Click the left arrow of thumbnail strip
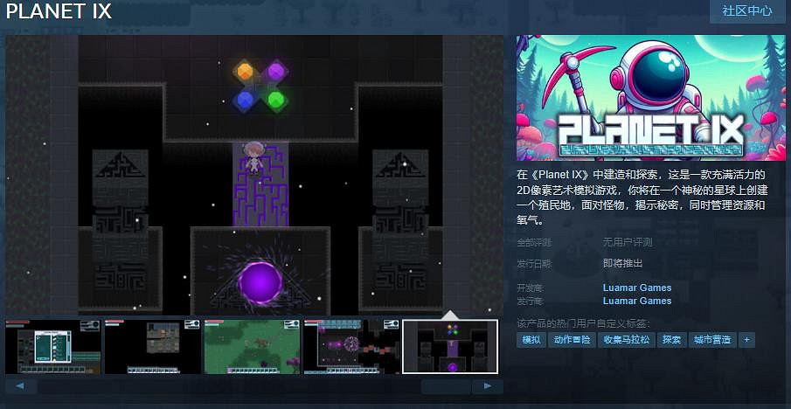The height and width of the screenshot is (409, 791). click(x=21, y=386)
